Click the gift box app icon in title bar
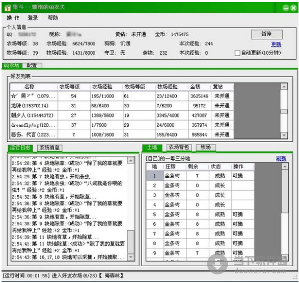The image size is (299, 283). (8, 8)
